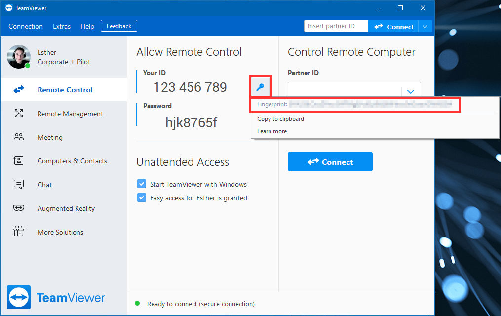The image size is (501, 316).
Task: Click the key icon beside Your ID
Action: point(261,86)
